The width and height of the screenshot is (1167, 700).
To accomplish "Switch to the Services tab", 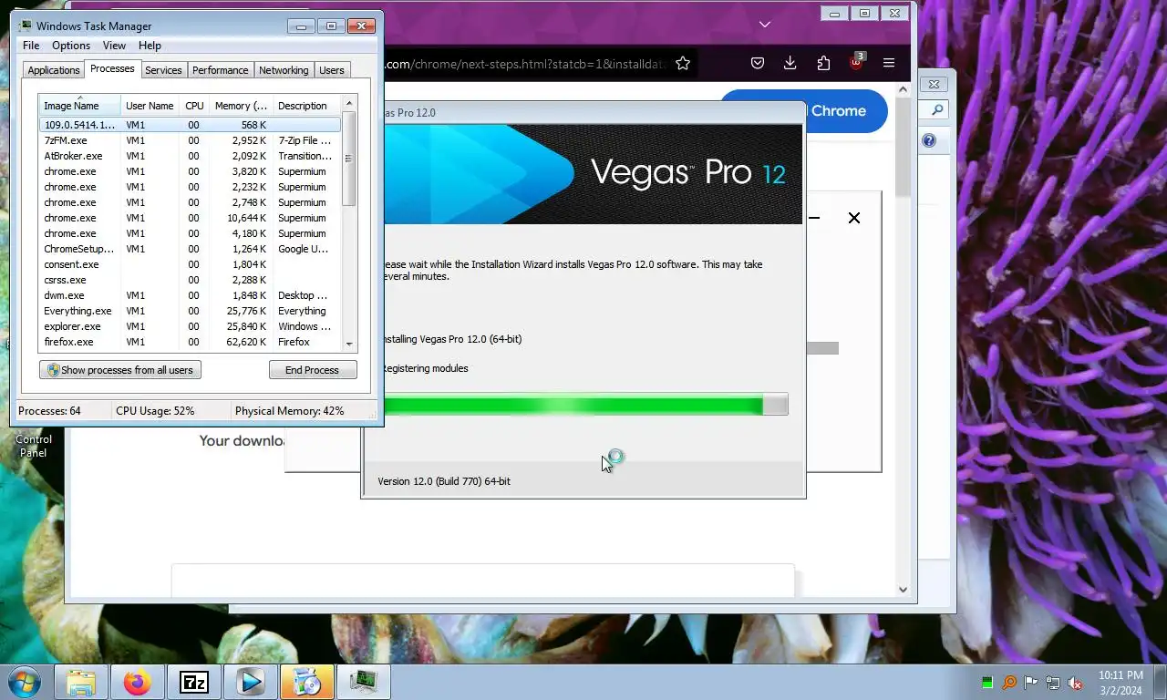I will pyautogui.click(x=163, y=70).
